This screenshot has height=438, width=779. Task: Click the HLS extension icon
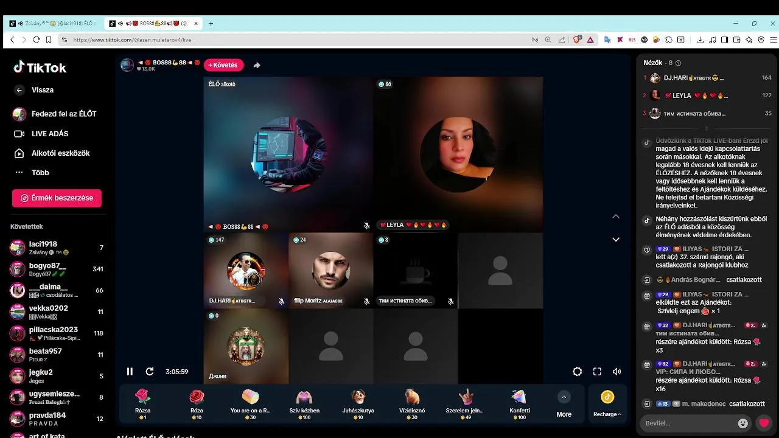[x=632, y=40]
